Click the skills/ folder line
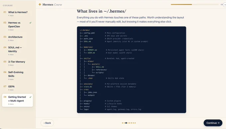 87,59
